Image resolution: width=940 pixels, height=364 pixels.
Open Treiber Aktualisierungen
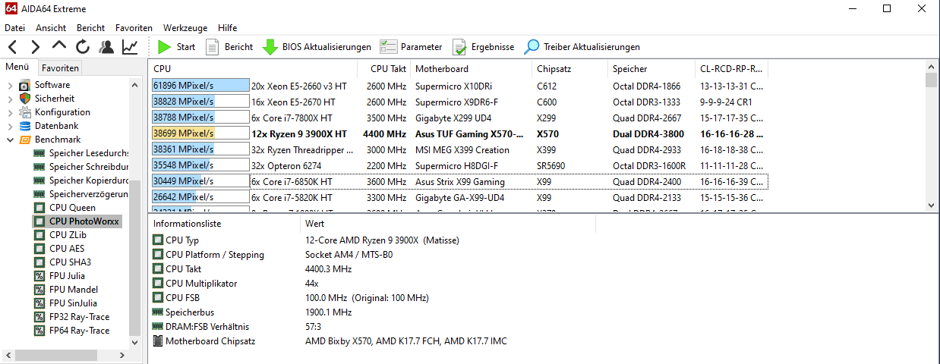click(x=582, y=47)
